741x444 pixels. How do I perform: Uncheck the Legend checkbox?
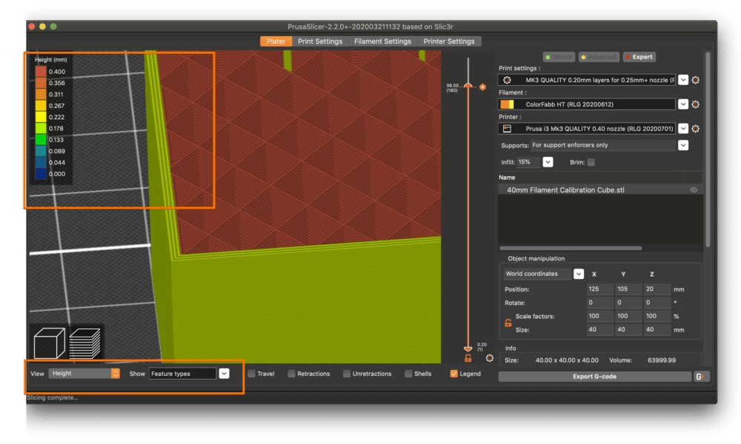pos(454,374)
